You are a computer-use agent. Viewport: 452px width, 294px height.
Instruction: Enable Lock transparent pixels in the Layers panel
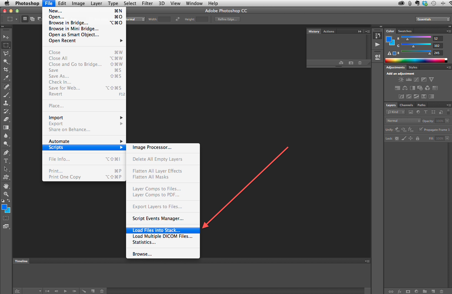point(397,138)
